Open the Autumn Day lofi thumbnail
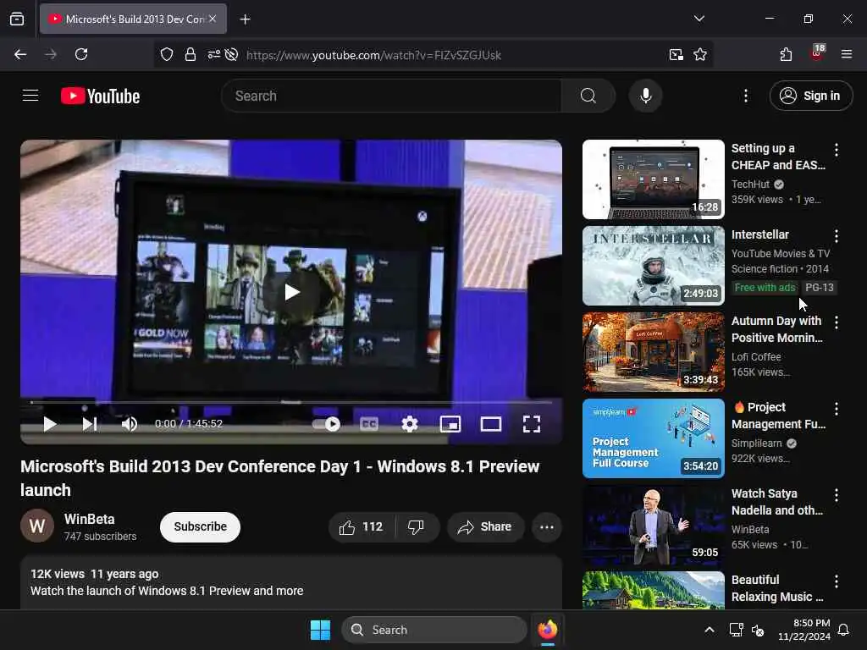867x650 pixels. tap(653, 351)
